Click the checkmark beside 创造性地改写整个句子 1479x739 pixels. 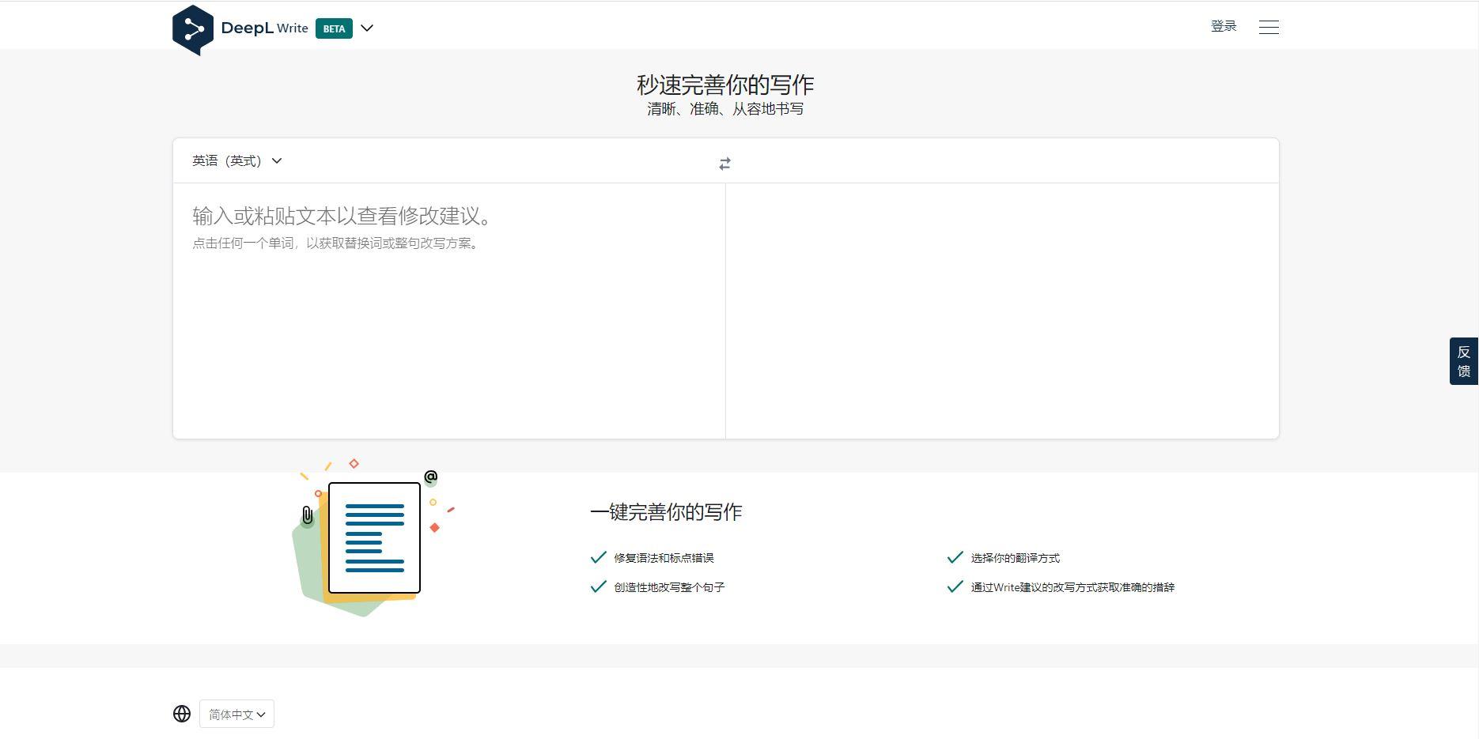pyautogui.click(x=598, y=586)
